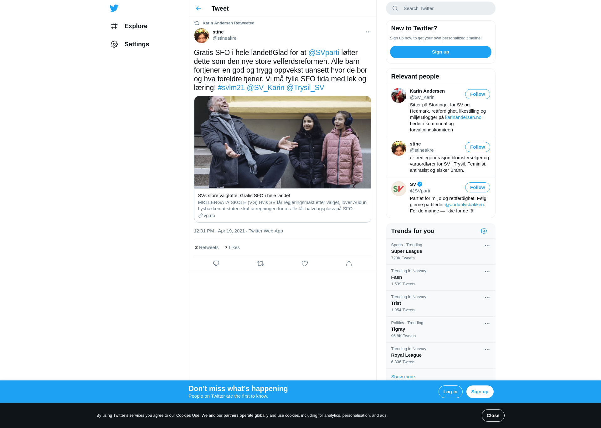Click stine's avatar in Relevant people

coord(399,148)
